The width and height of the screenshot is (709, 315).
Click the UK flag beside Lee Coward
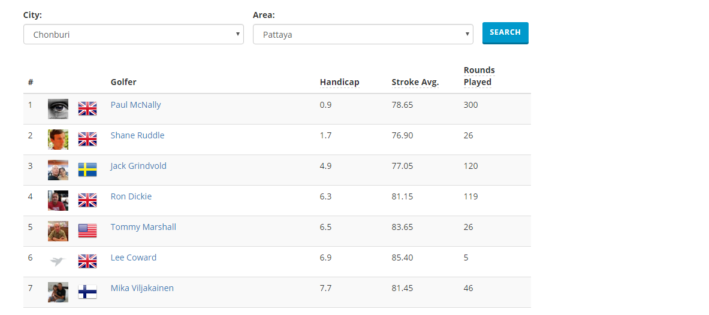coord(88,261)
